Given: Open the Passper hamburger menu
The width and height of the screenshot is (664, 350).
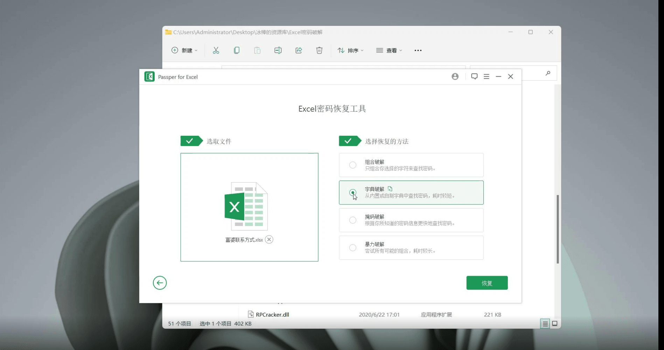Looking at the screenshot, I should 486,77.
